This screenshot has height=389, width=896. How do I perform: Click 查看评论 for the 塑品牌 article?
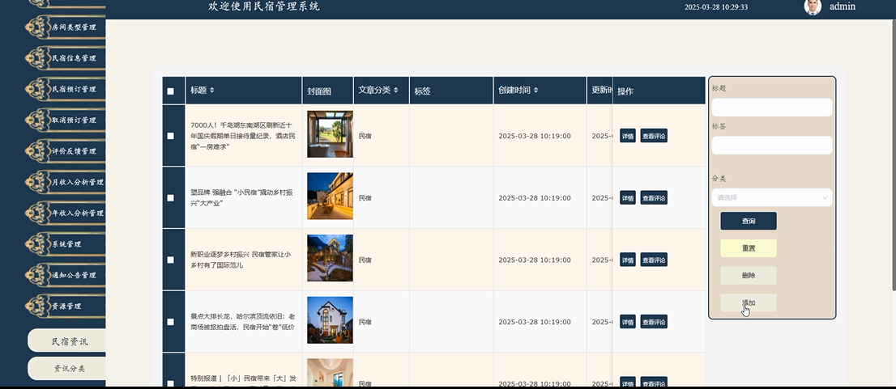click(x=654, y=198)
